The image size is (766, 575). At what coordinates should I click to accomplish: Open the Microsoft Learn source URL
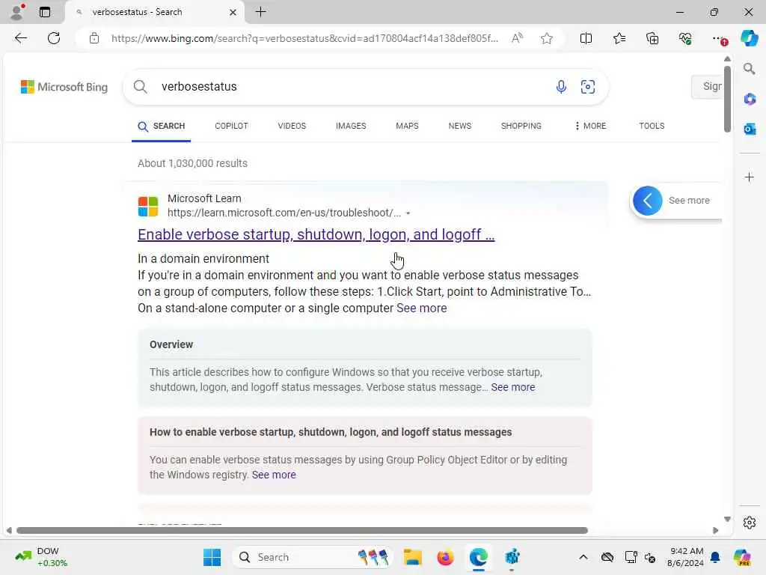pos(284,213)
